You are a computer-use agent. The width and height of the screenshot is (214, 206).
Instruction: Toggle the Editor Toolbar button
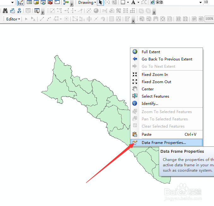[20, 2]
